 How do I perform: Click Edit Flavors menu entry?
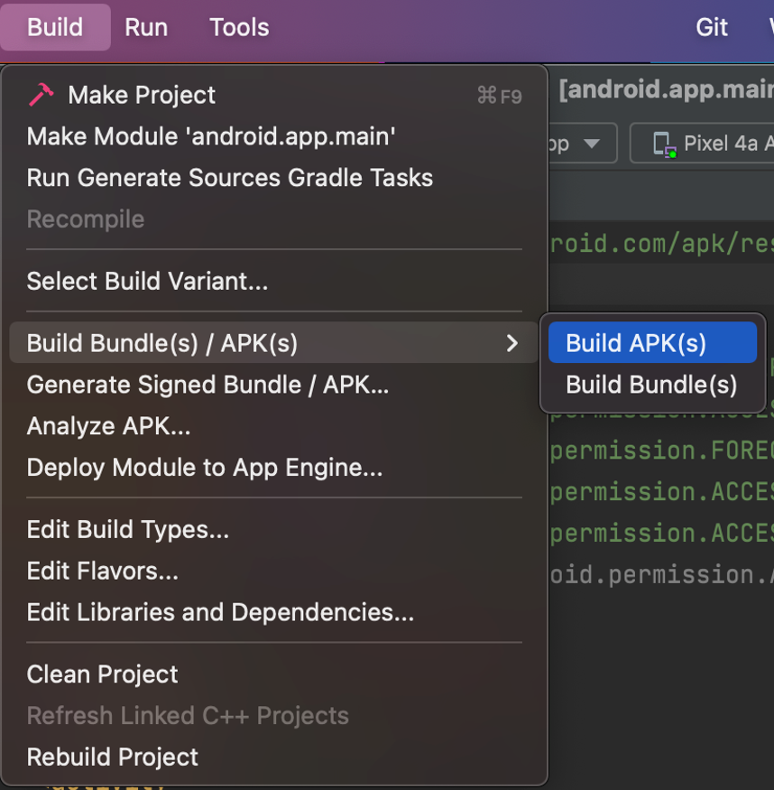[102, 571]
